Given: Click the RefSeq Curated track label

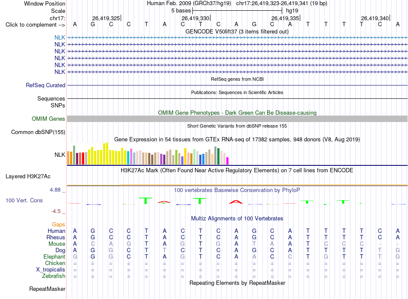Looking at the screenshot, I should click(x=46, y=85).
